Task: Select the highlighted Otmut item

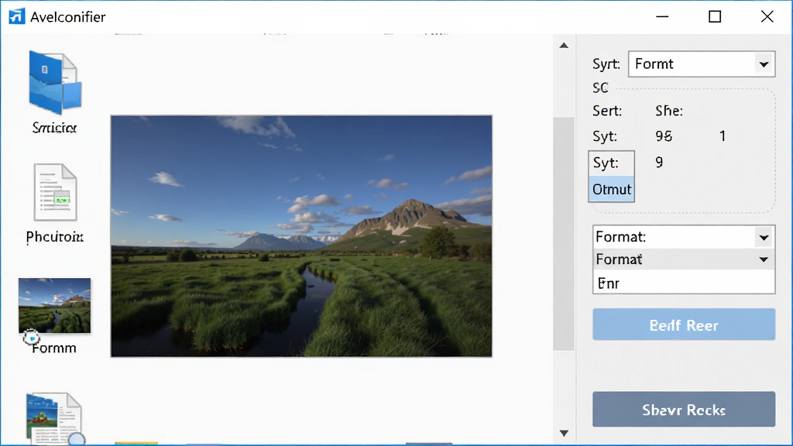Action: click(x=612, y=189)
